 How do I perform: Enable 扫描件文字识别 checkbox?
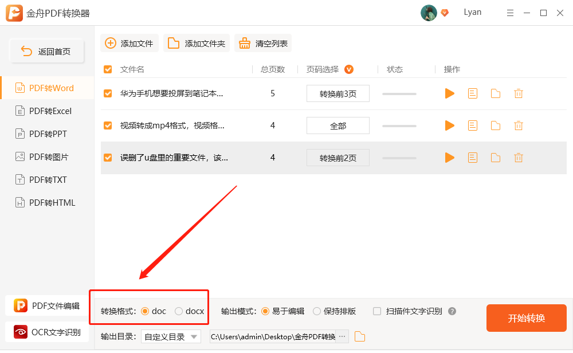(377, 311)
